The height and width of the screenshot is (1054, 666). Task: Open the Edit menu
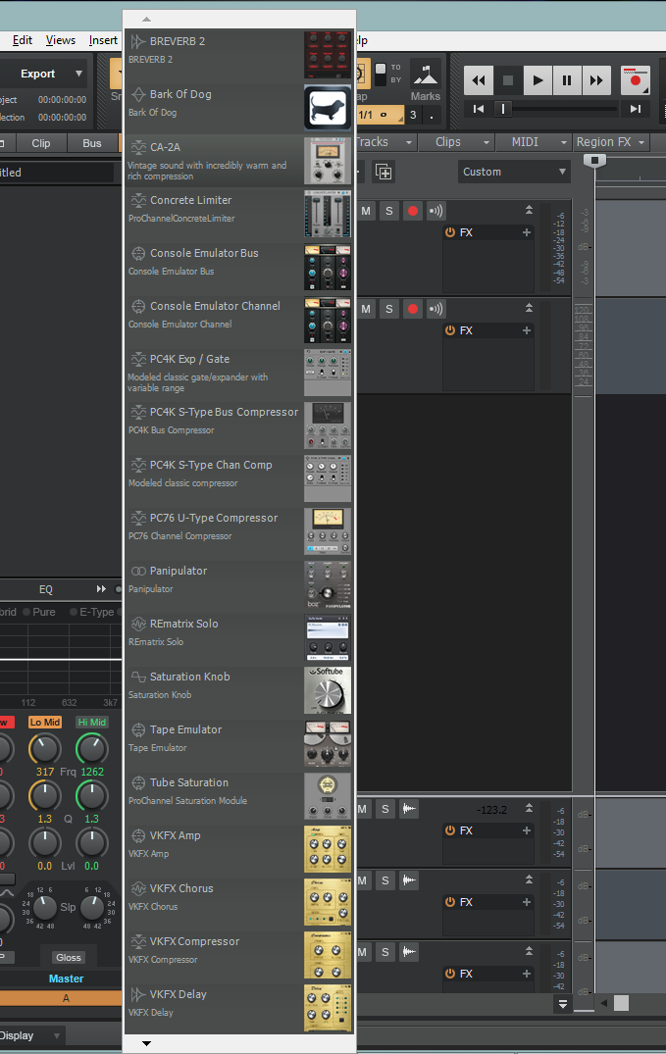tap(23, 40)
